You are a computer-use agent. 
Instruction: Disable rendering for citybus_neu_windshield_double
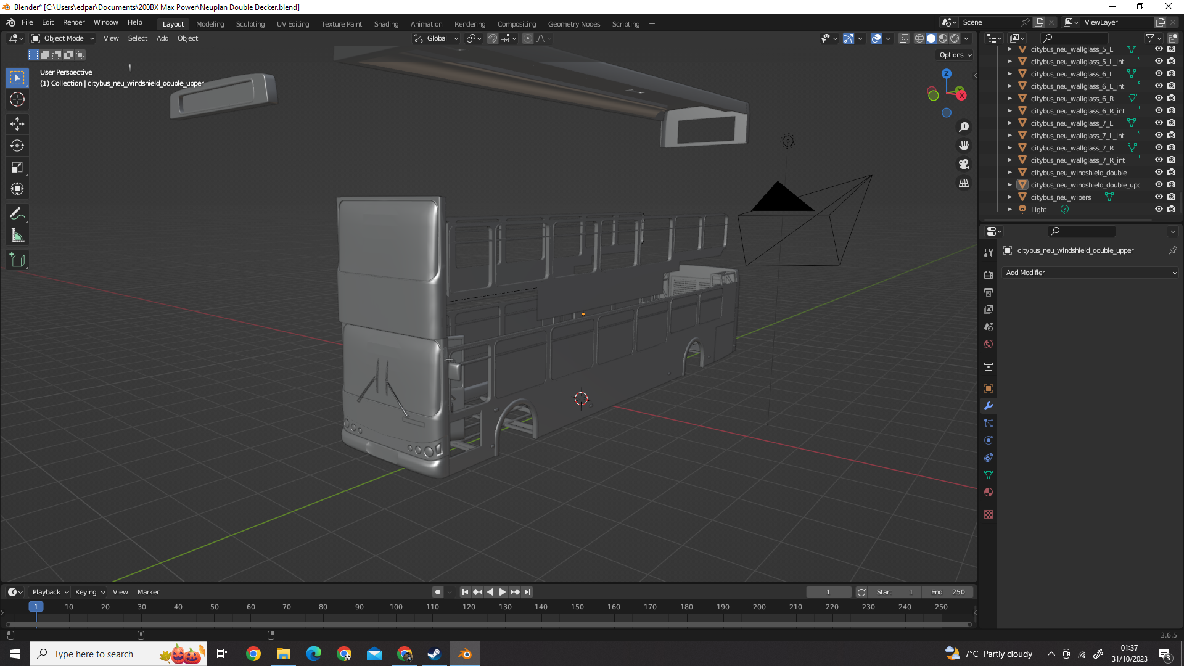point(1171,173)
